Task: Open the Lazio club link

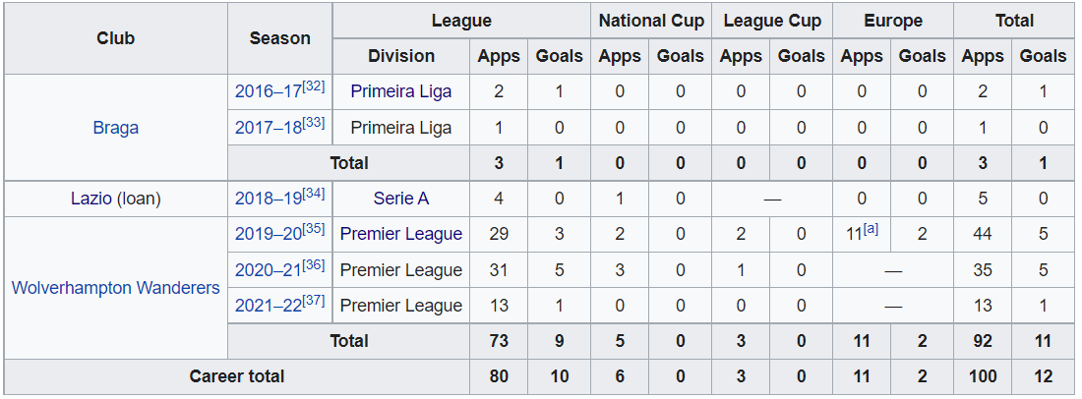Action: (91, 199)
